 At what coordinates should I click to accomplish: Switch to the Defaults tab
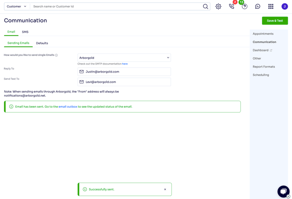point(42,43)
